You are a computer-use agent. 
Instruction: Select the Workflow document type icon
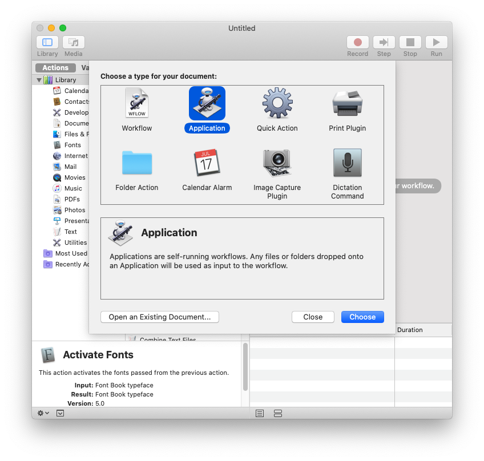(x=137, y=104)
